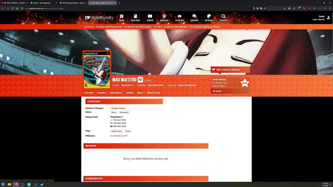Click the Firefox icon in the taskbar
Screen dimensions: 333x187
click(16, 184)
